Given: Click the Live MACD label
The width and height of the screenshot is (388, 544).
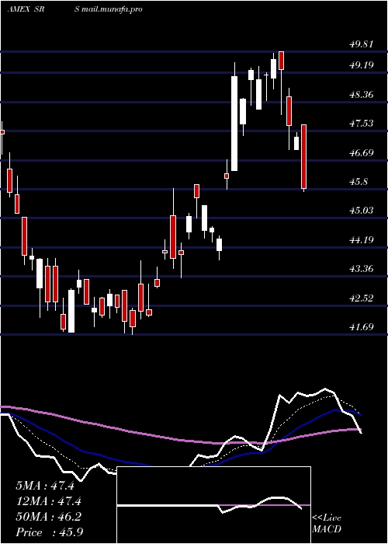Looking at the screenshot, I should pos(327,524).
